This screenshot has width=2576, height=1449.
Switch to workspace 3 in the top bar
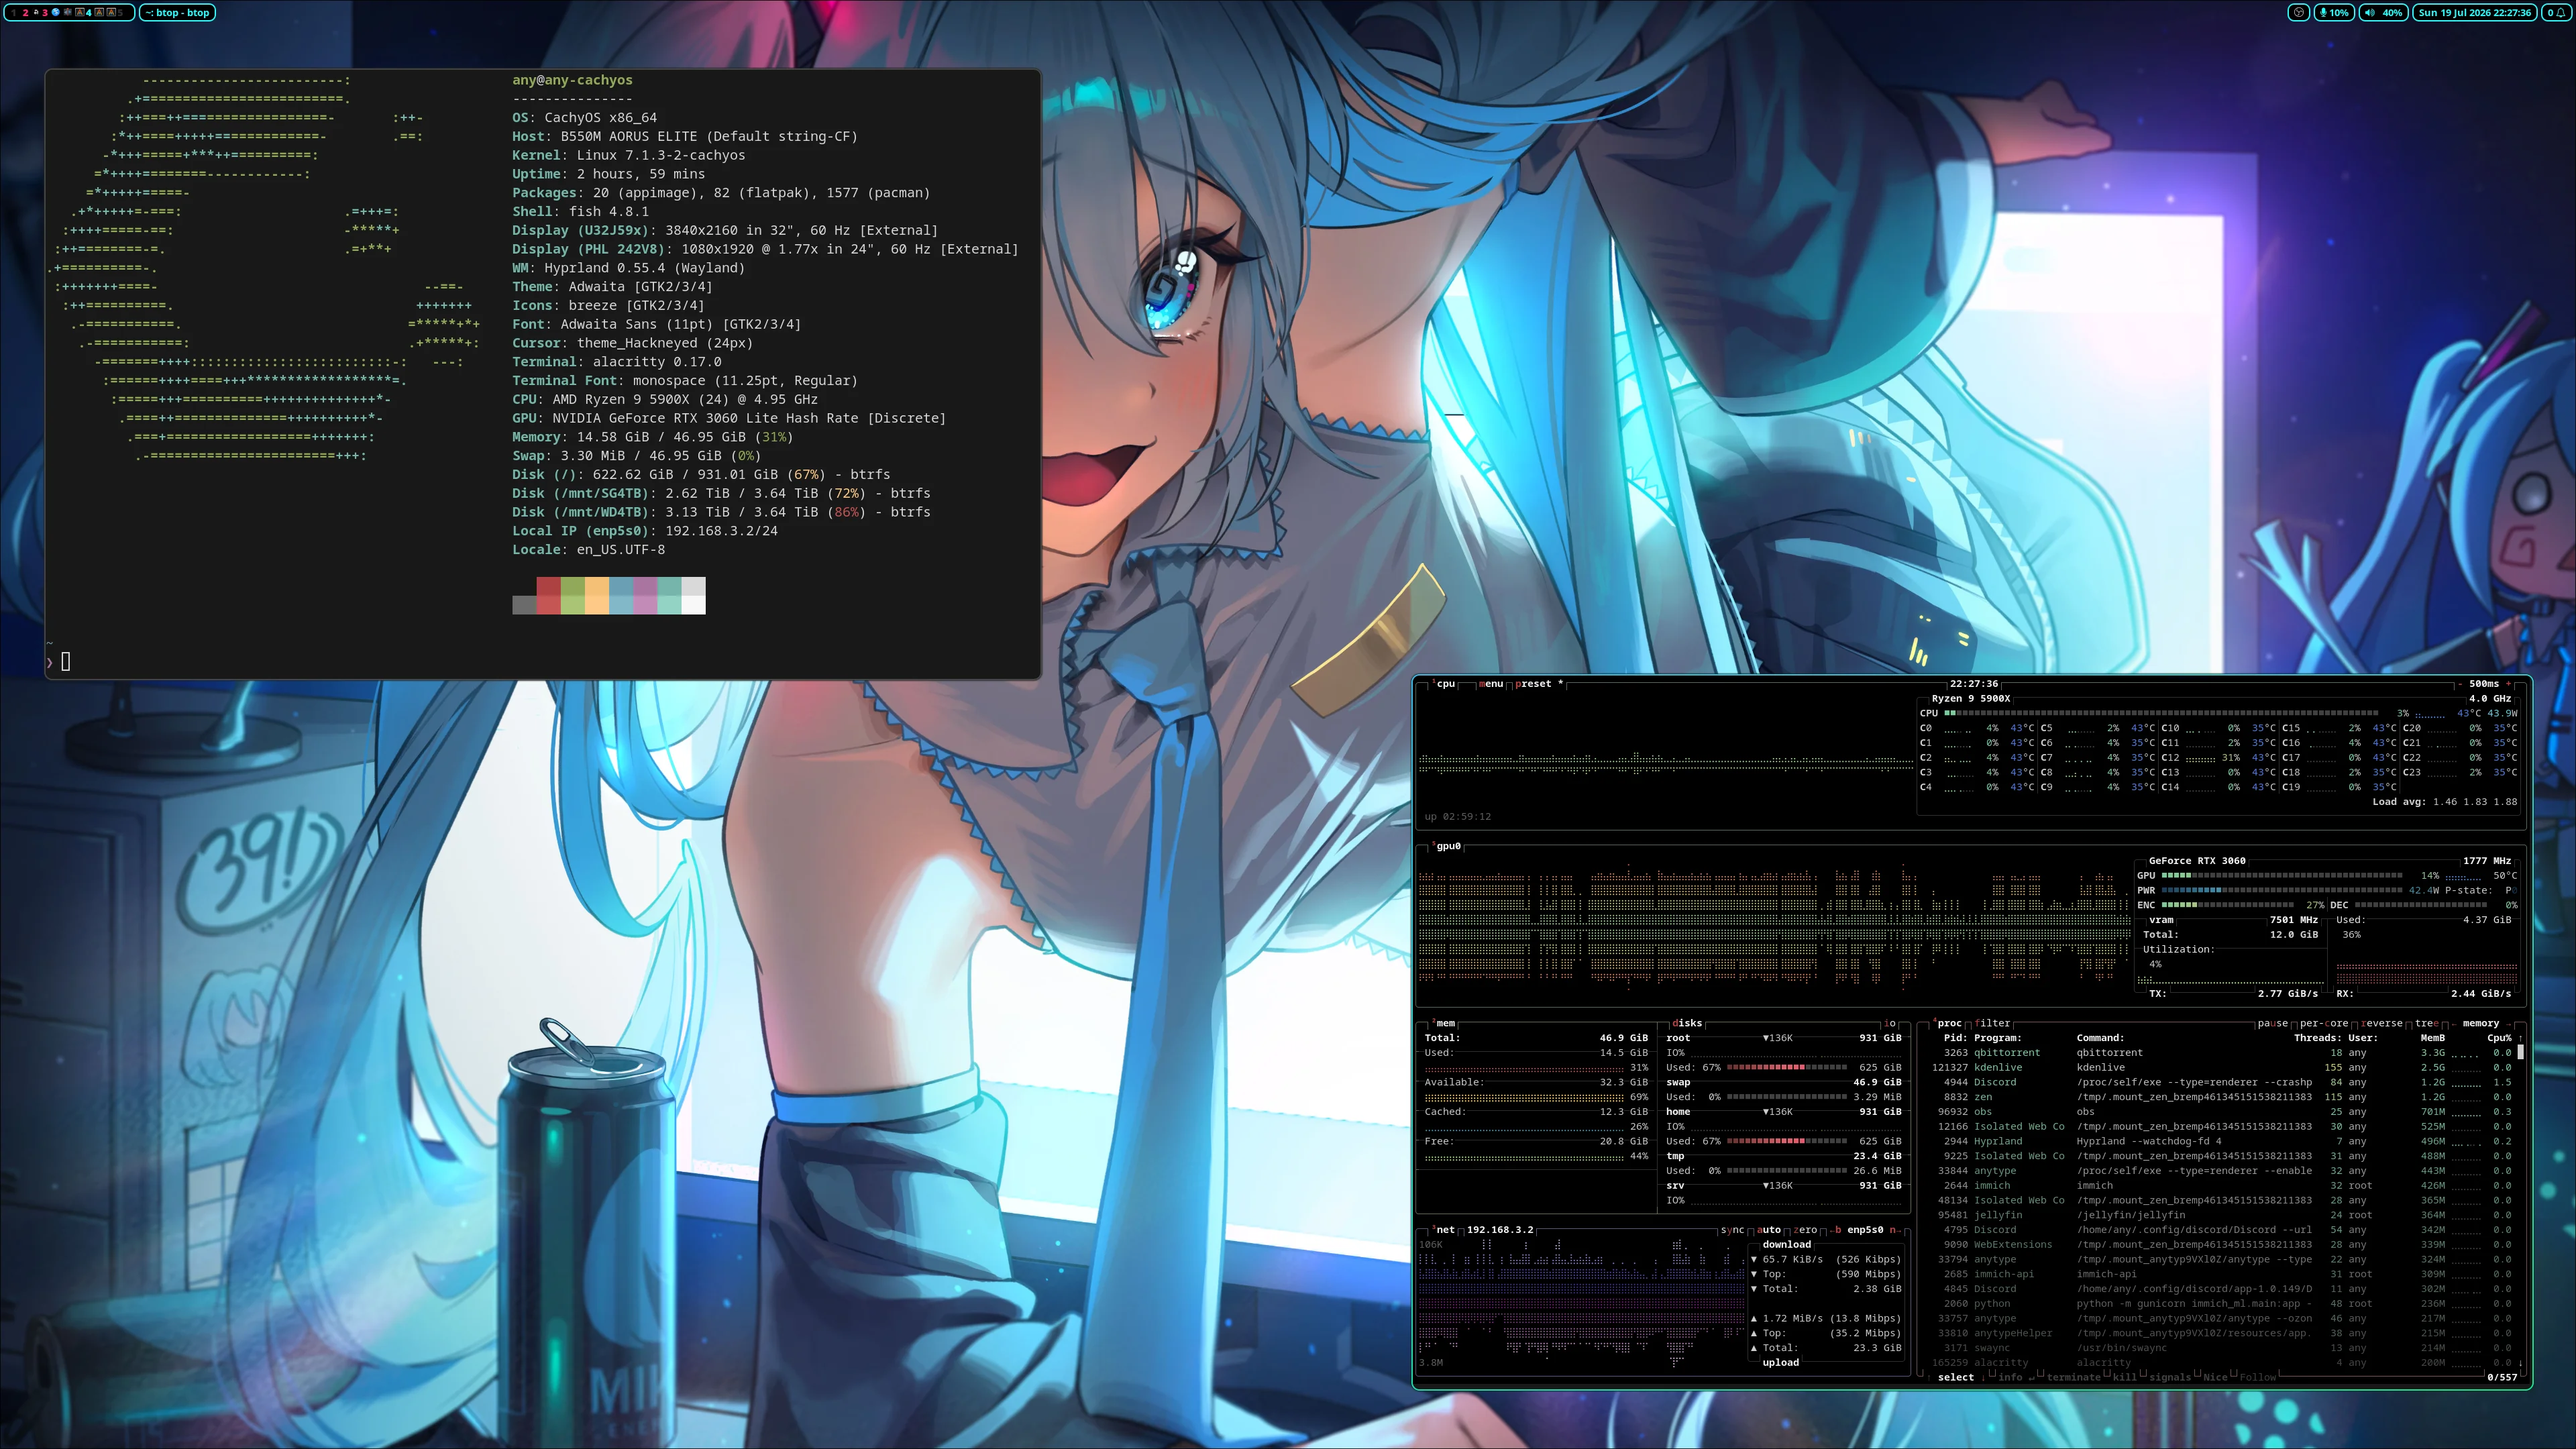coord(45,13)
